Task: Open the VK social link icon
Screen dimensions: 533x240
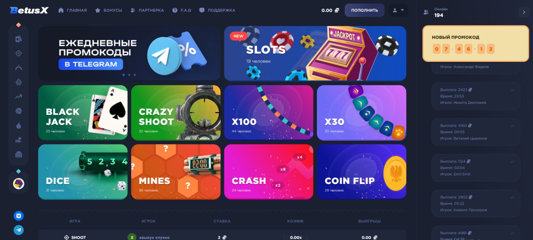Action: [x=18, y=216]
